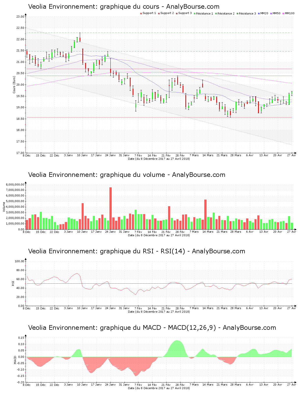Click the 'graphique du RSI - RSI(14)' title
Viewport: 306px width, 395px height.
pyautogui.click(x=137, y=251)
